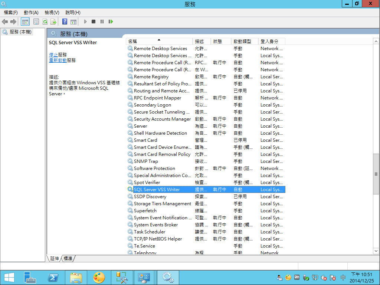The height and width of the screenshot is (285, 380).
Task: Click the muted volume tray icon
Action: tap(324, 278)
